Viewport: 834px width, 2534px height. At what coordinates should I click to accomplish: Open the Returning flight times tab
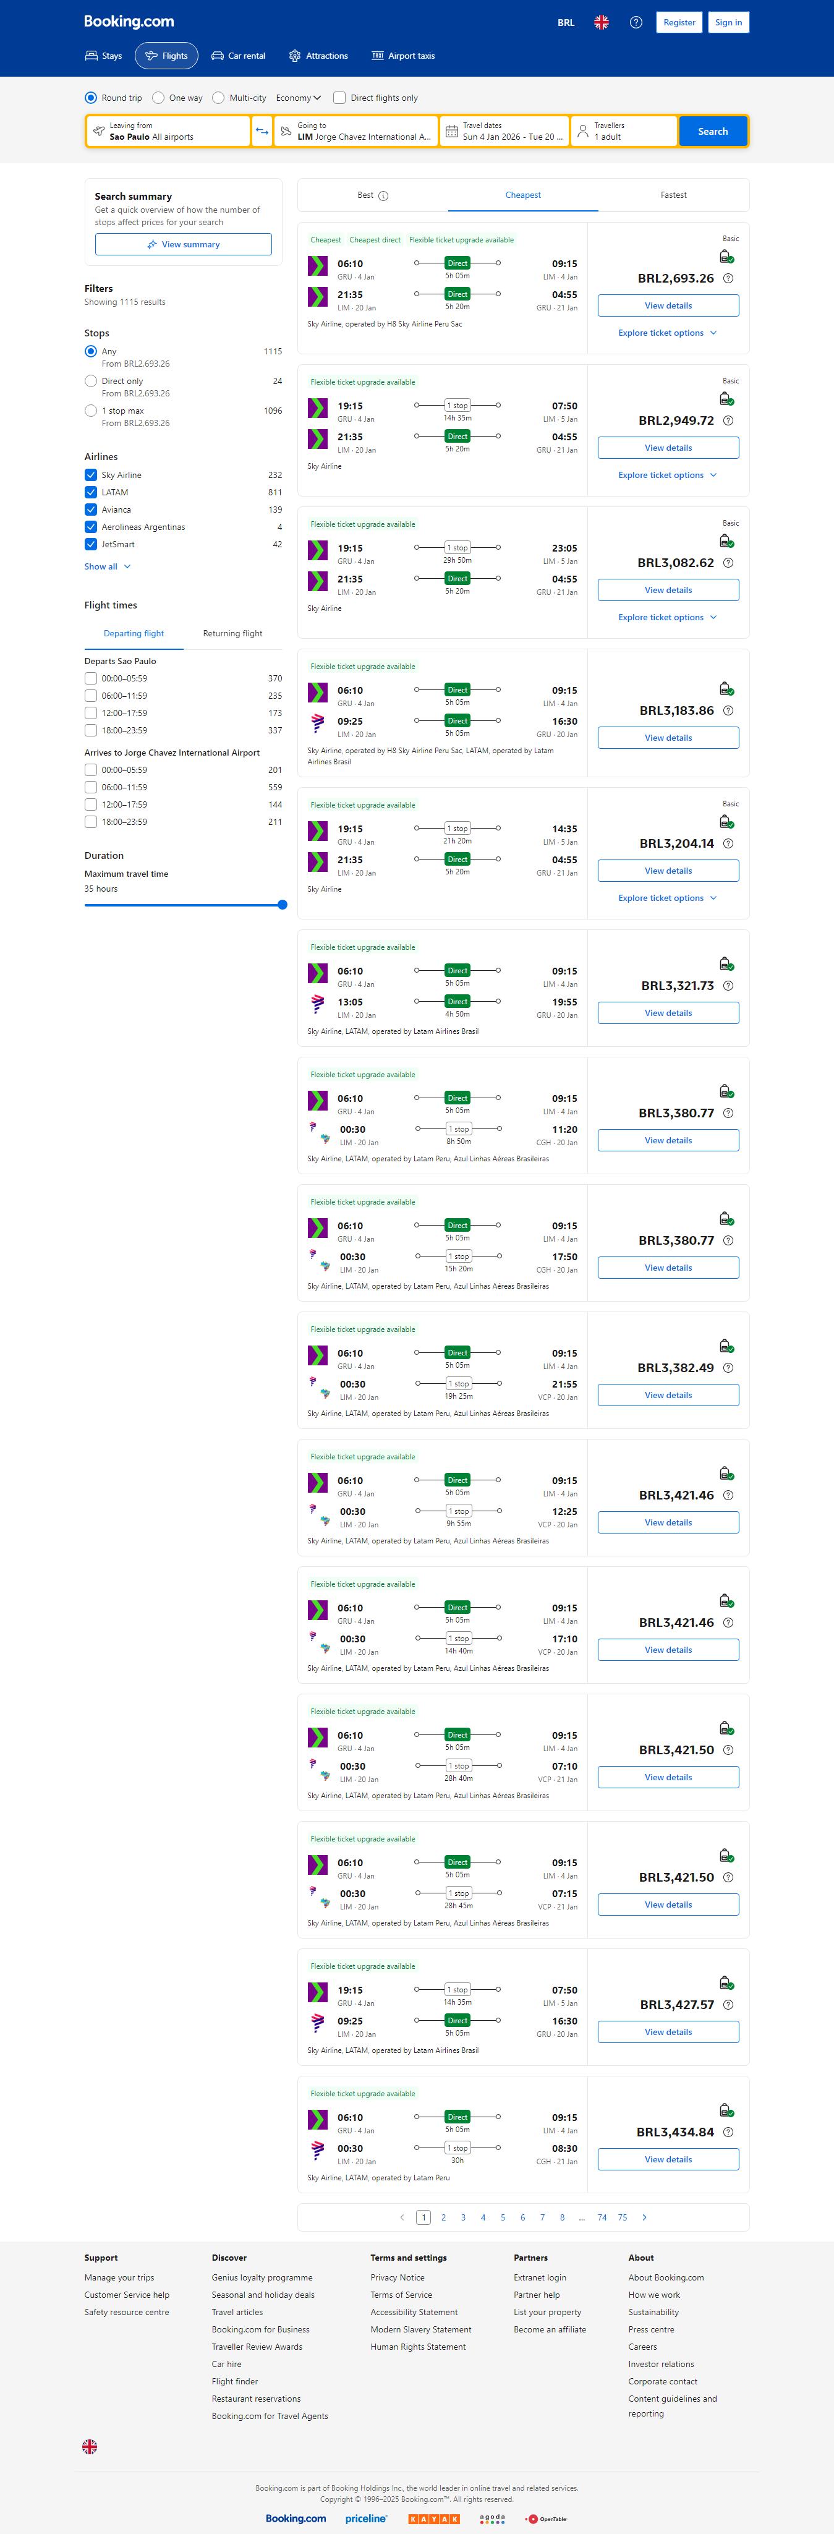click(x=232, y=633)
